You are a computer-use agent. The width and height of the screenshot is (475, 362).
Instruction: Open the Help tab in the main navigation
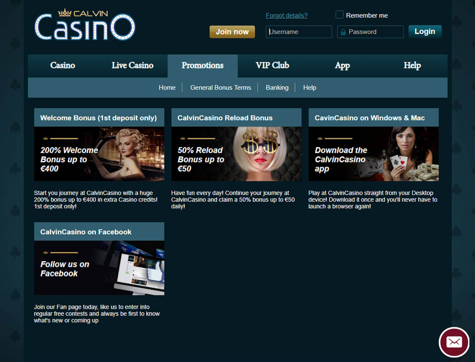[x=412, y=65]
